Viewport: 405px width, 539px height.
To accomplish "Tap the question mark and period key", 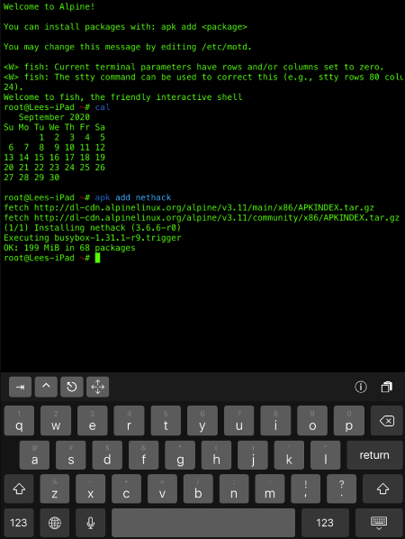I will (341, 489).
